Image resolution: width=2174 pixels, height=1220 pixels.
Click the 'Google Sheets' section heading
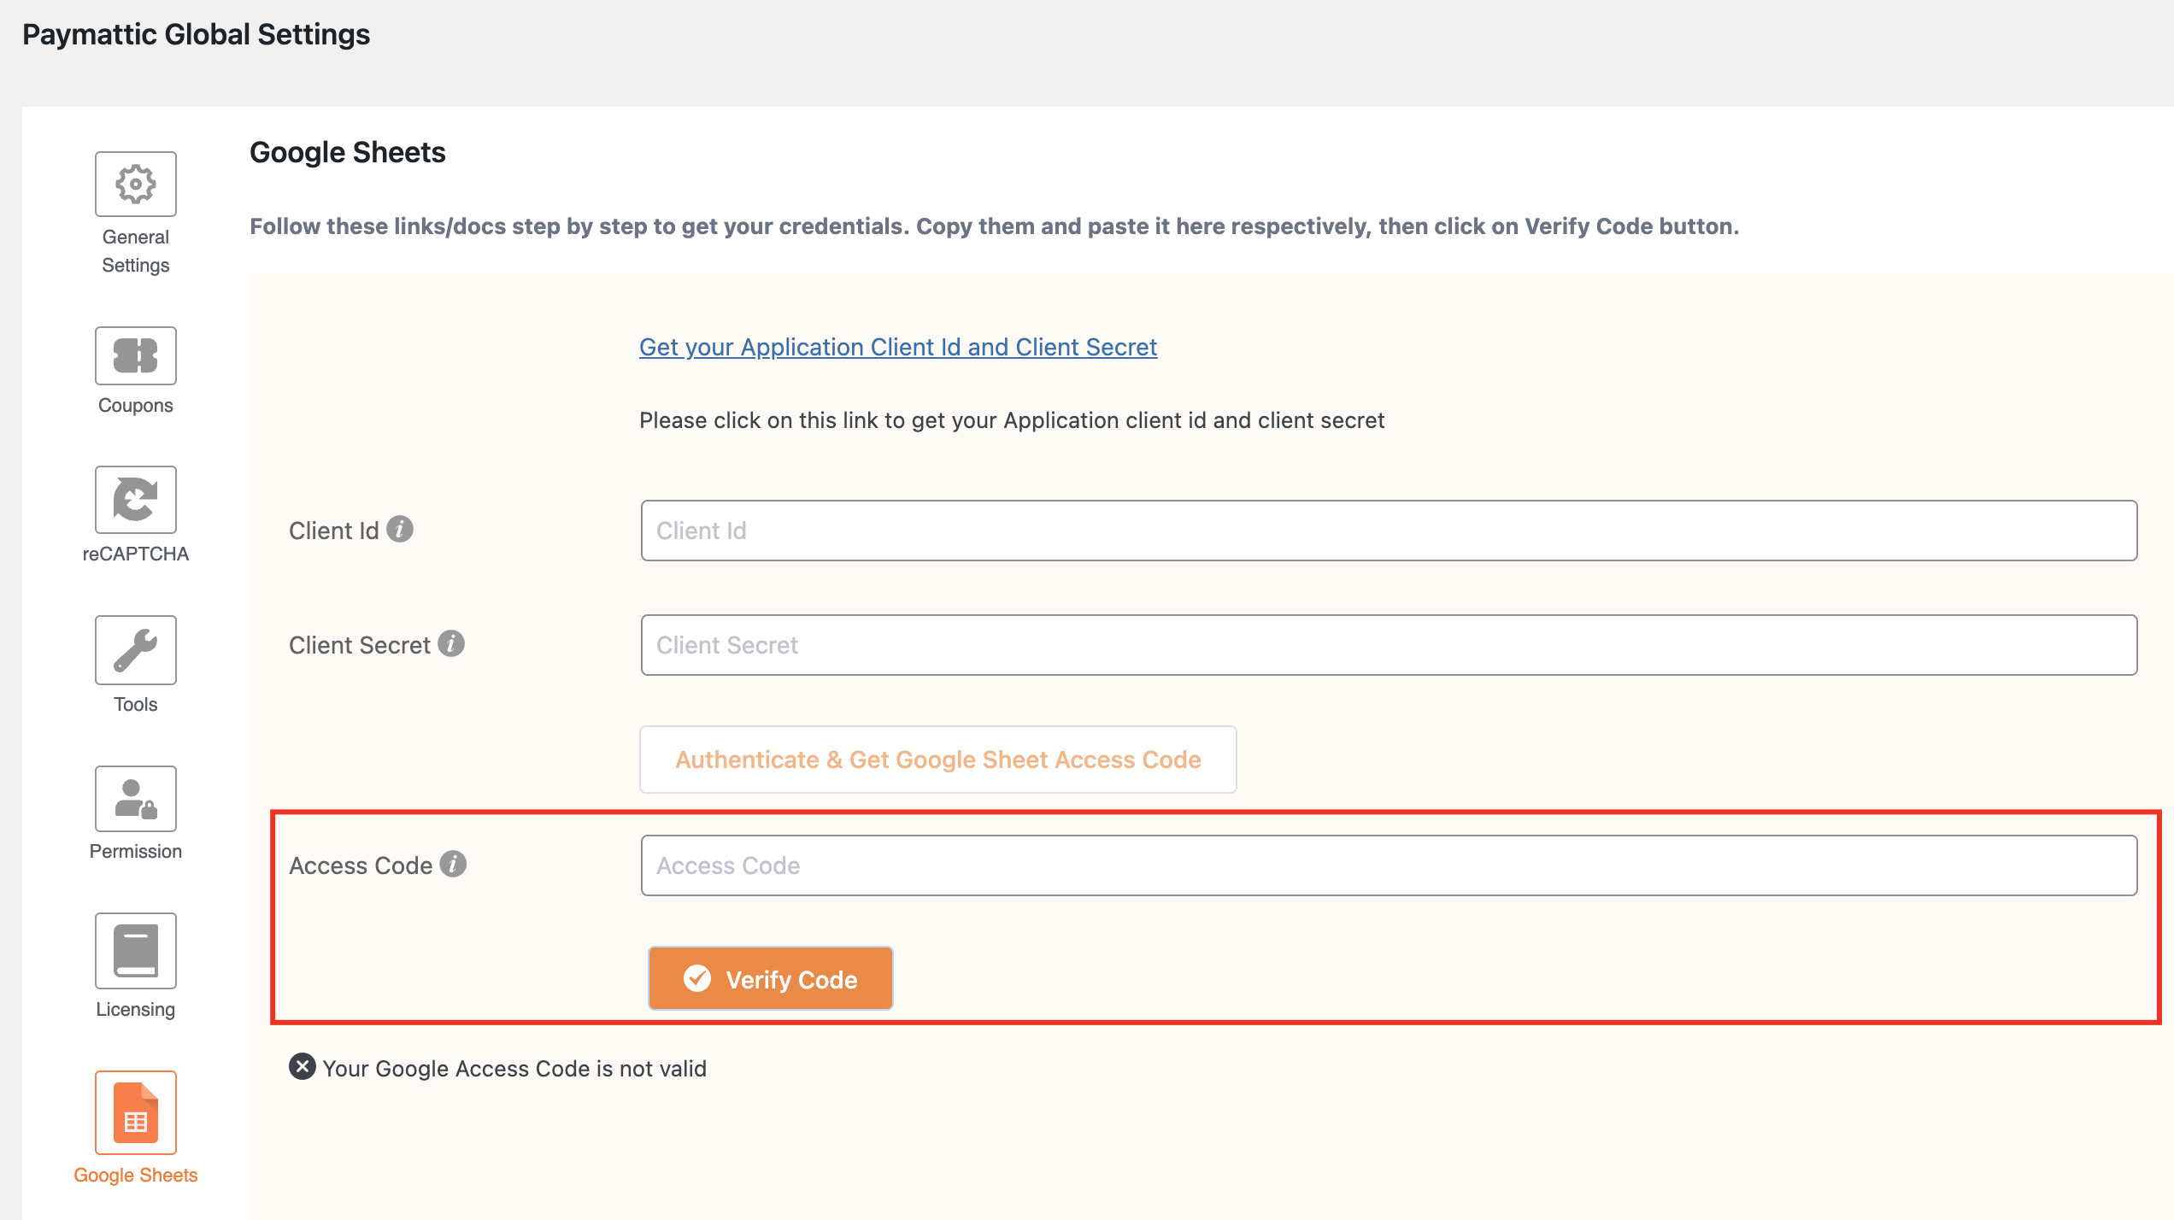click(x=347, y=152)
